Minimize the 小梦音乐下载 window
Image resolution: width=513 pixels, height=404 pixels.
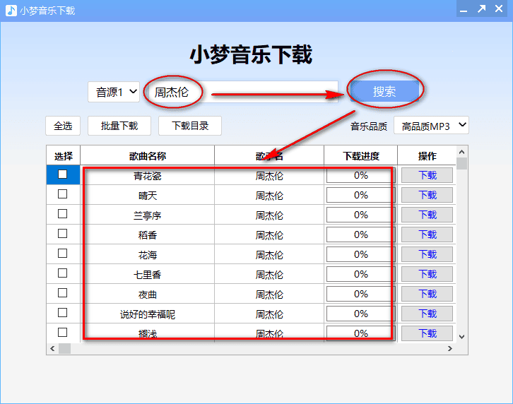(x=464, y=10)
